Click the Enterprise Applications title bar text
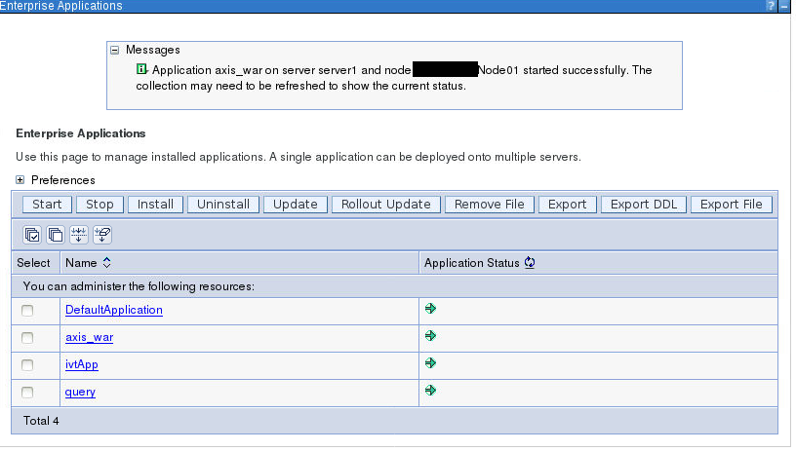This screenshot has height=452, width=796. (x=60, y=6)
